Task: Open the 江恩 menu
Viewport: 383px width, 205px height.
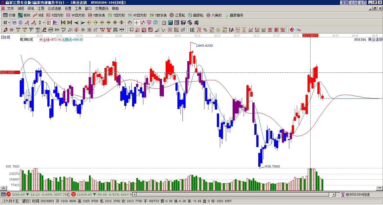Action: click(x=41, y=8)
